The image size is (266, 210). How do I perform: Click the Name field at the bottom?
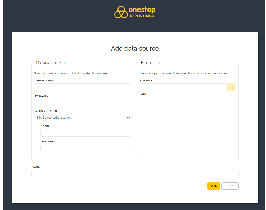tap(135, 173)
